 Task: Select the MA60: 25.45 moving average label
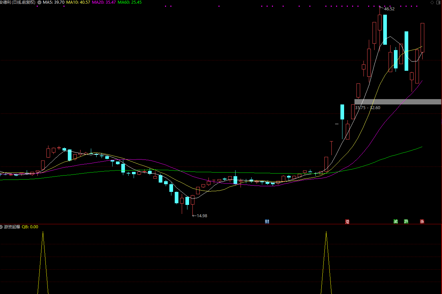tap(130, 2)
